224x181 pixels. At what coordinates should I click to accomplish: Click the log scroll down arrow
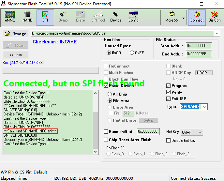tap(96, 151)
